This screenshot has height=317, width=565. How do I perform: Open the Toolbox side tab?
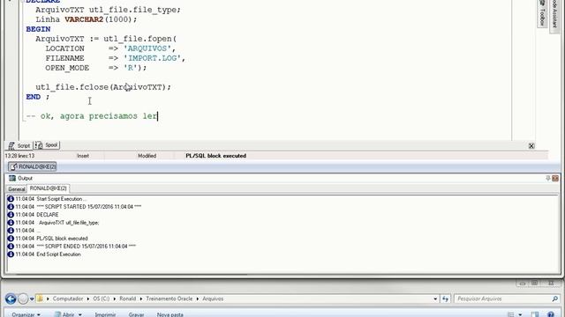[541, 13]
